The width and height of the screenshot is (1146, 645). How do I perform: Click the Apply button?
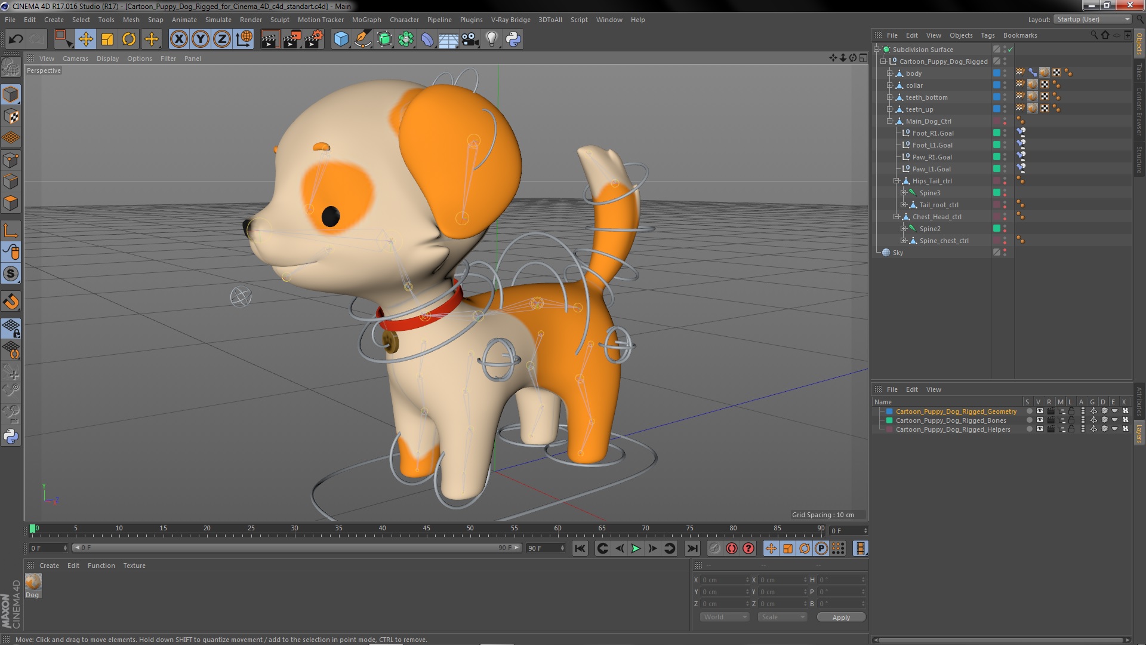pos(841,618)
